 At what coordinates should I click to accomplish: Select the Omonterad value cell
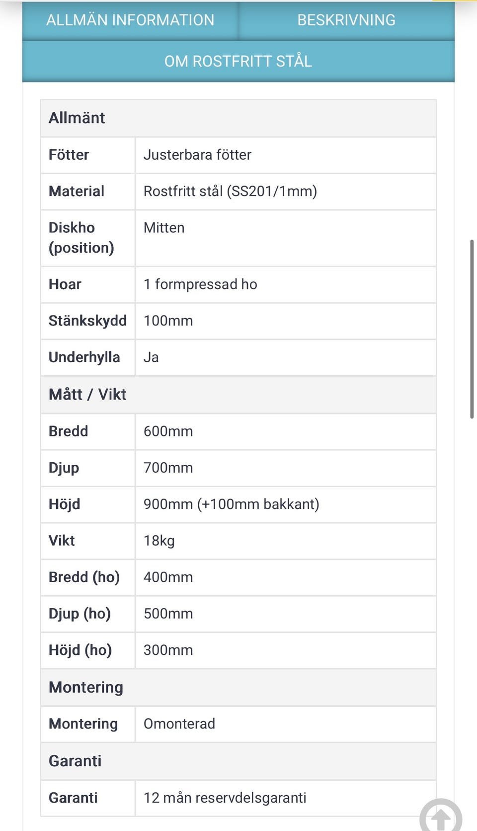pos(179,724)
